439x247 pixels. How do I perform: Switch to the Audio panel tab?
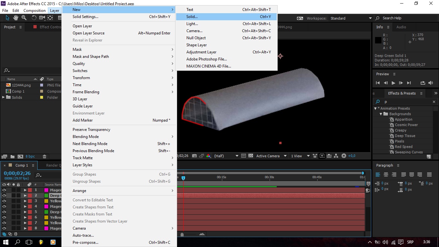401,27
